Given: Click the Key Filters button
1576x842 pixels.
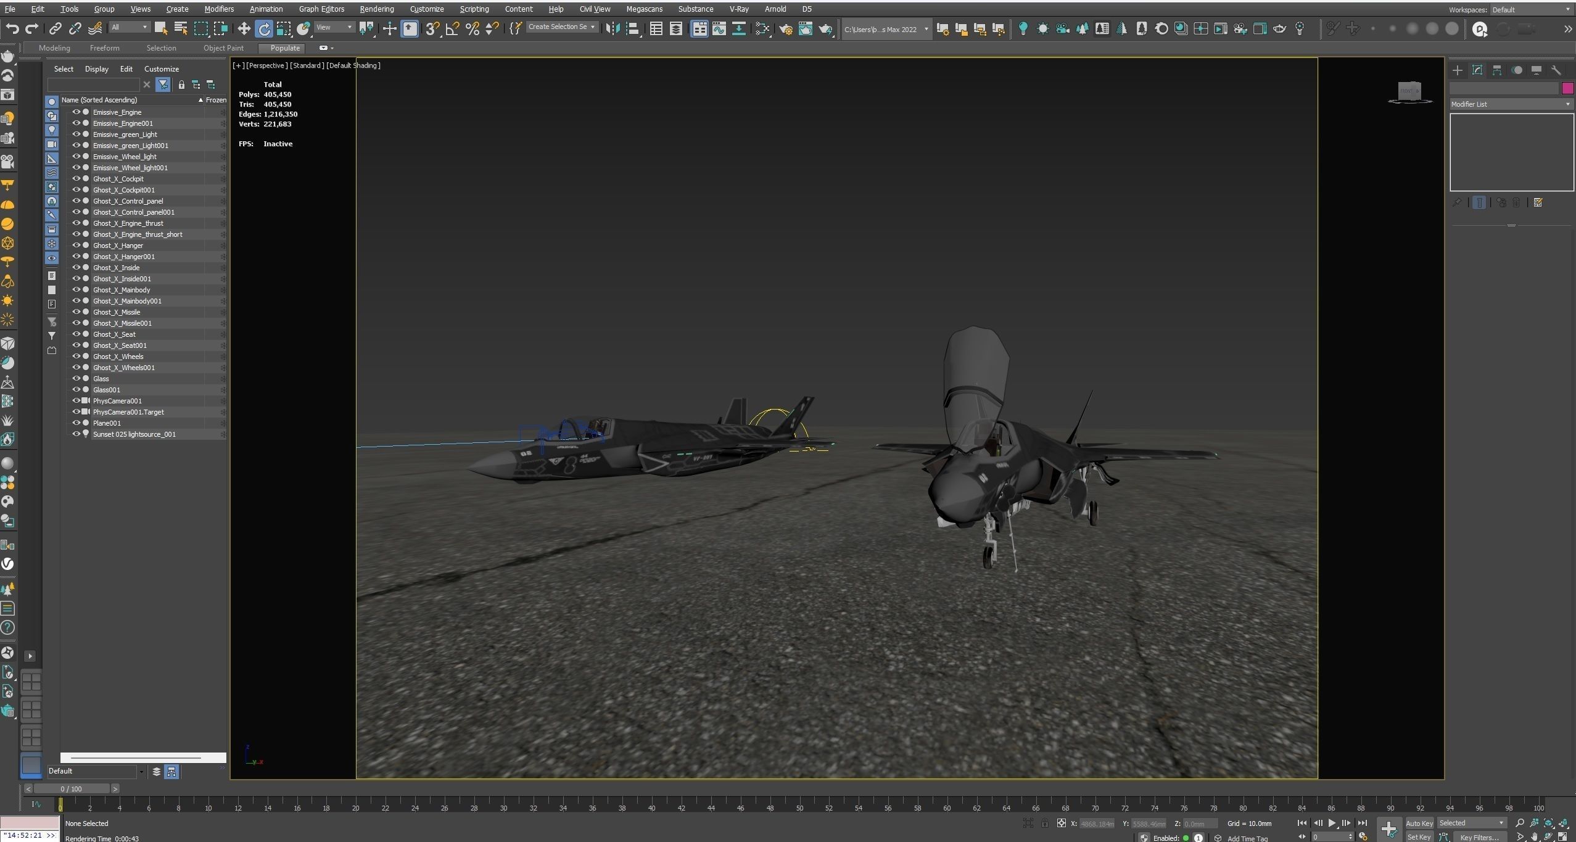Looking at the screenshot, I should (1479, 837).
